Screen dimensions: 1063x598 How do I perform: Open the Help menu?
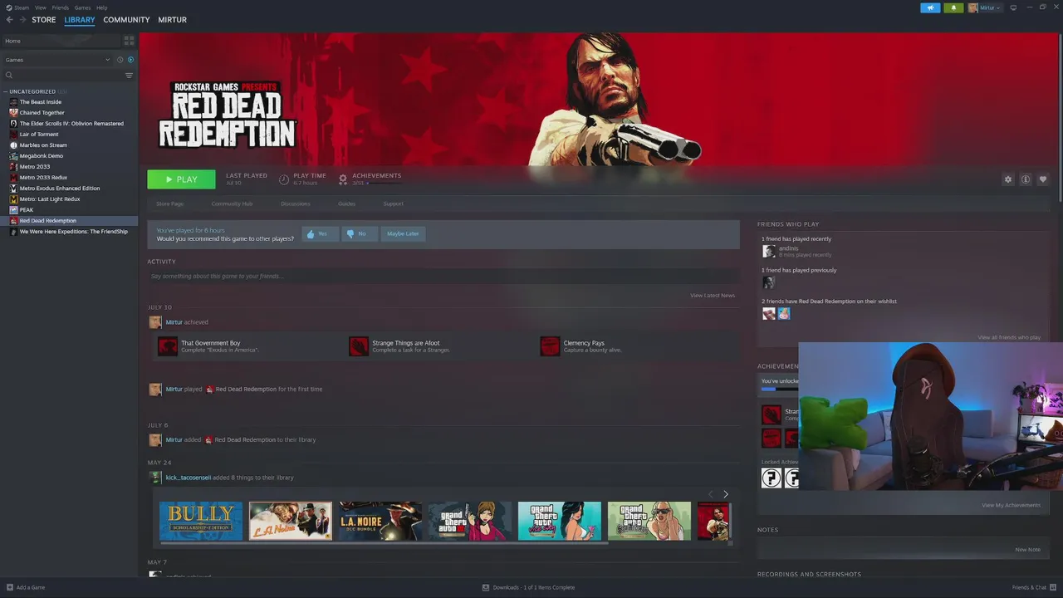[101, 7]
